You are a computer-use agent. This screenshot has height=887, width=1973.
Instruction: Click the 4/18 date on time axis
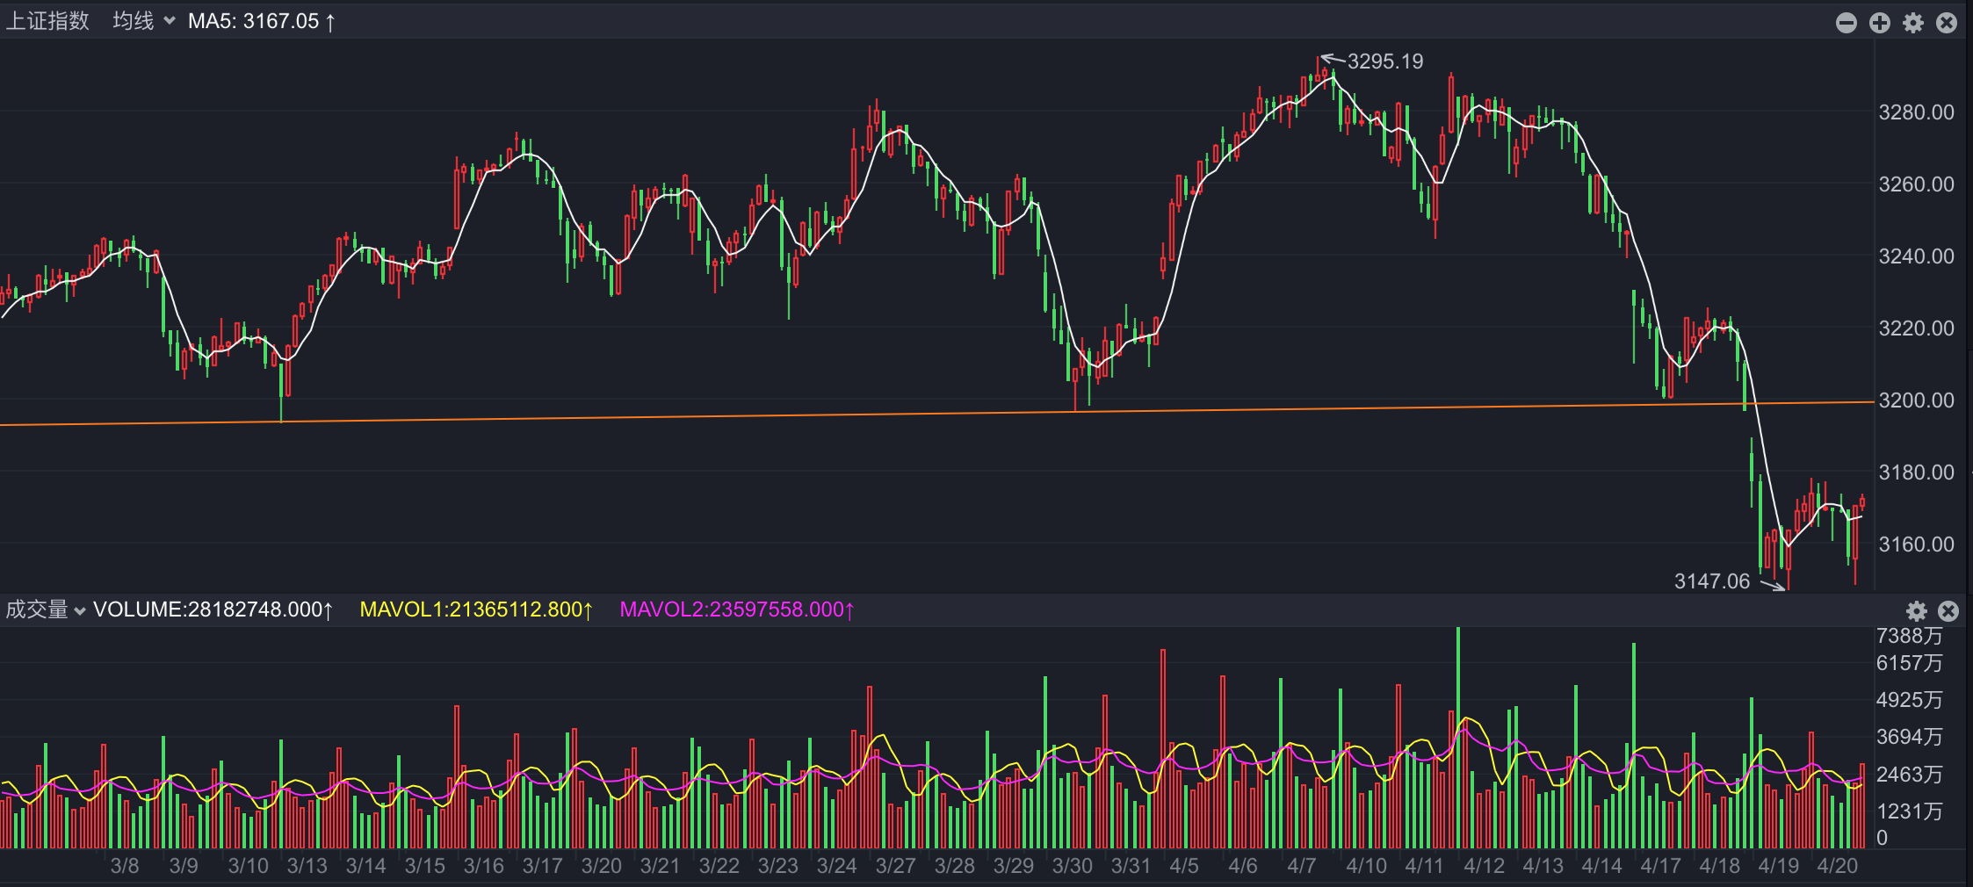[1720, 866]
